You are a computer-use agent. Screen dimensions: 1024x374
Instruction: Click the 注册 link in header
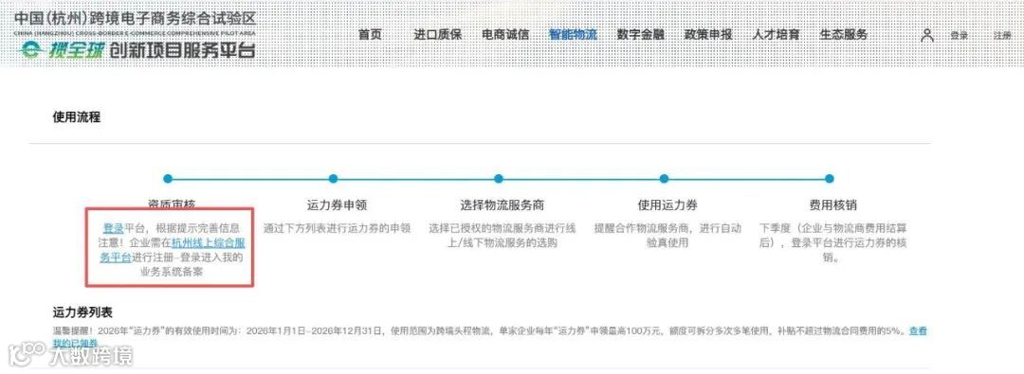click(1002, 36)
